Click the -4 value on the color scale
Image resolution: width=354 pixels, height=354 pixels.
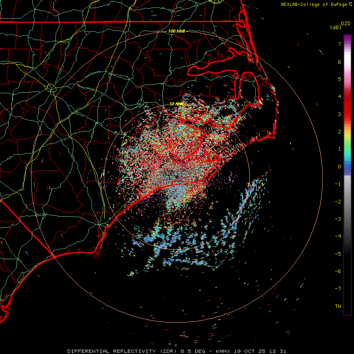(x=338, y=236)
